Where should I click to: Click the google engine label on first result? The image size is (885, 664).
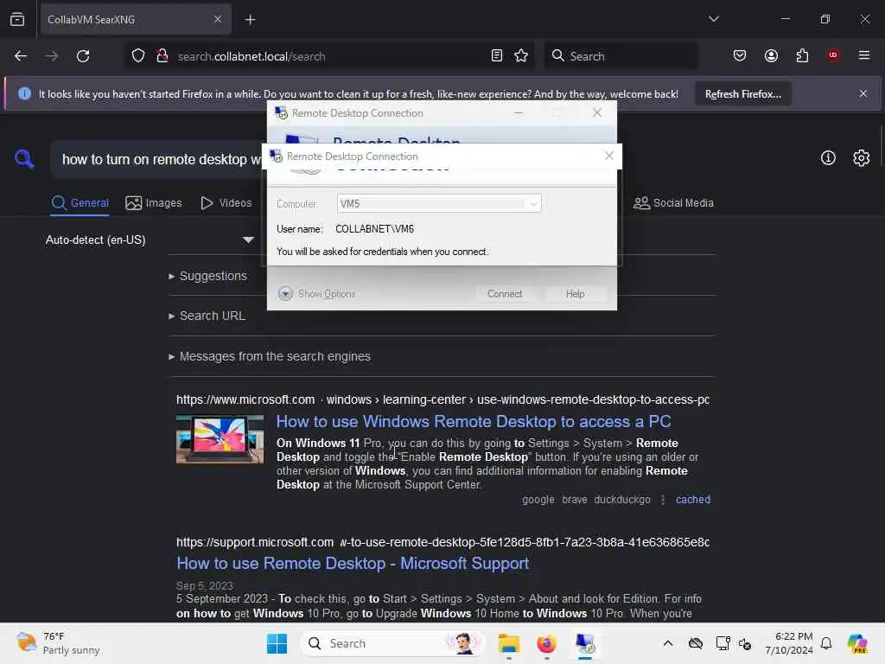[x=538, y=500]
